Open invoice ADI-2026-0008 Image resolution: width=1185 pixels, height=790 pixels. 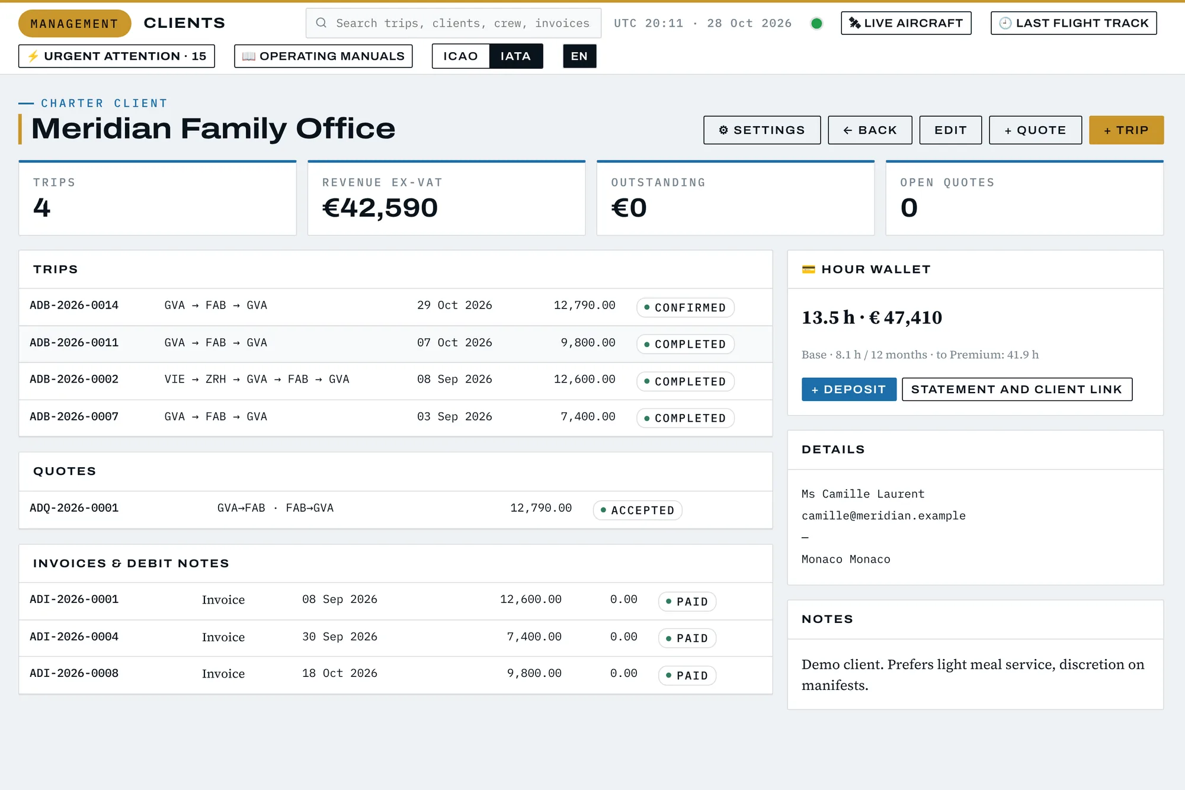(x=395, y=675)
